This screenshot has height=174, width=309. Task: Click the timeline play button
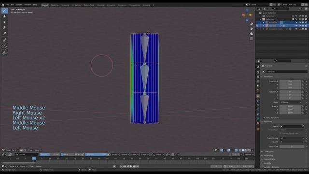131,166
